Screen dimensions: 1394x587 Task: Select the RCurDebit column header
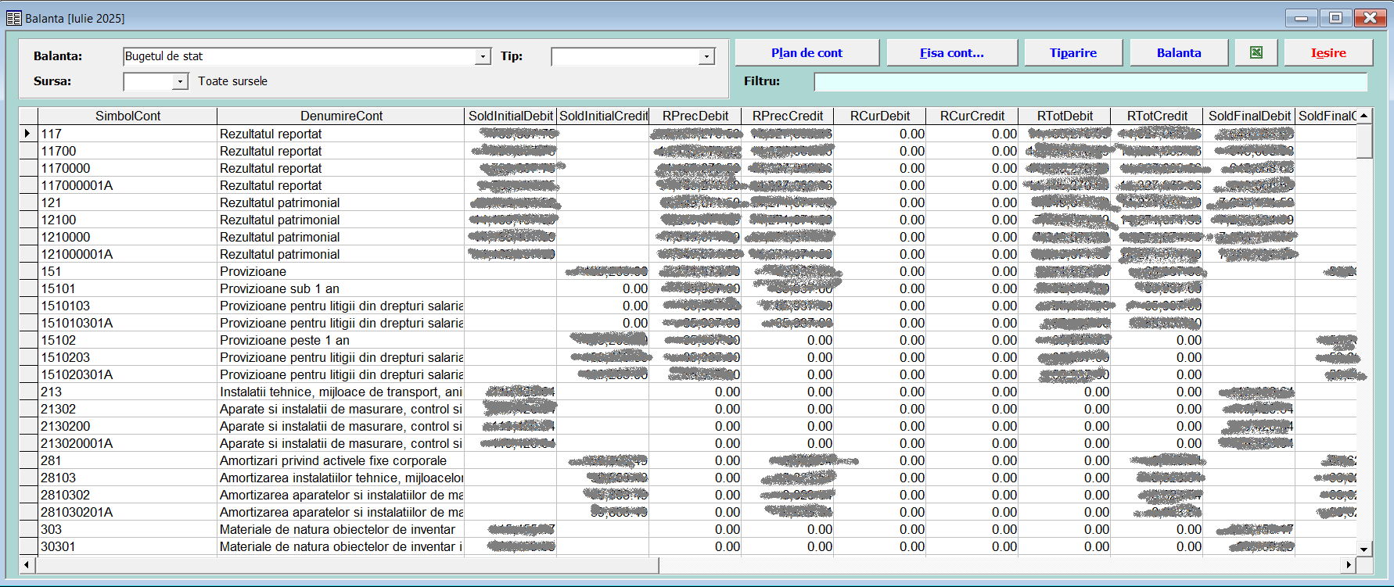879,116
